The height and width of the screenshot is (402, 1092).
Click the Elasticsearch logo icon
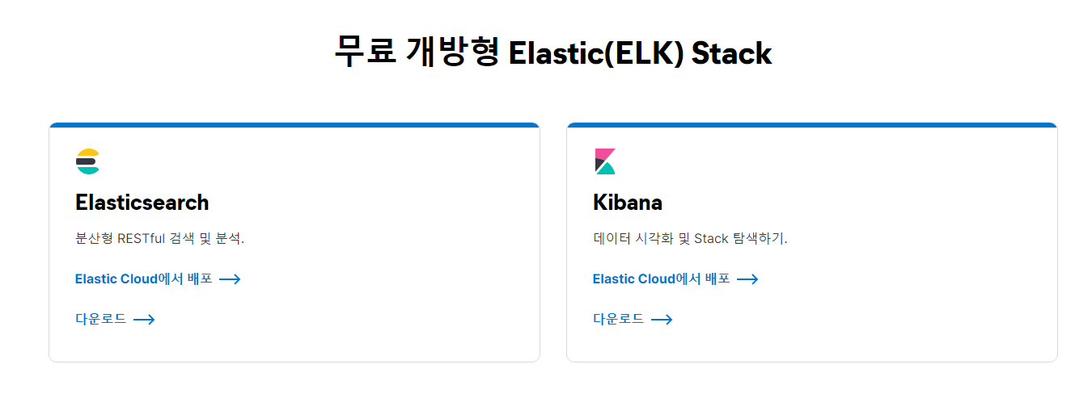(x=87, y=161)
